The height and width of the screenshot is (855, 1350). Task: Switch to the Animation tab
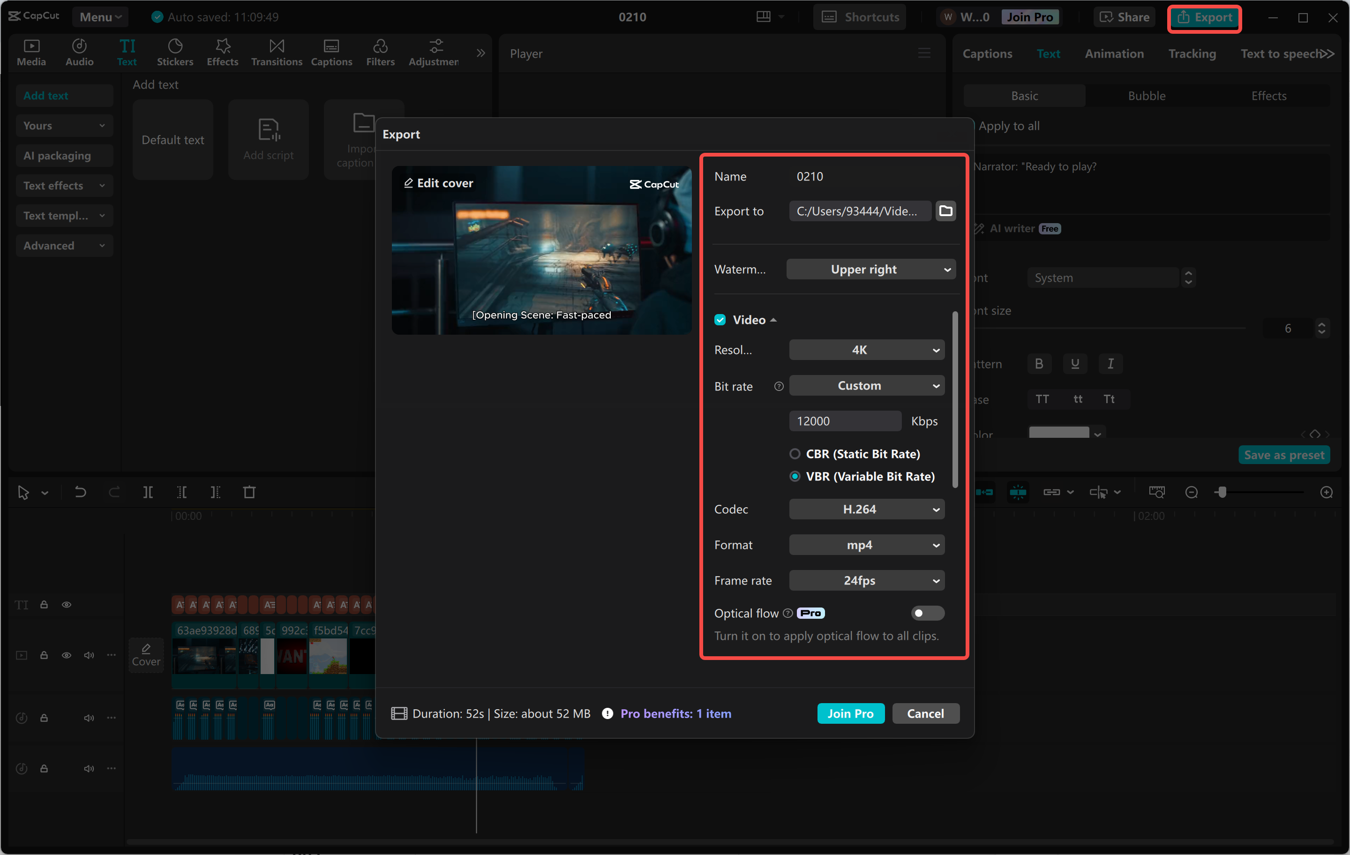pyautogui.click(x=1114, y=53)
